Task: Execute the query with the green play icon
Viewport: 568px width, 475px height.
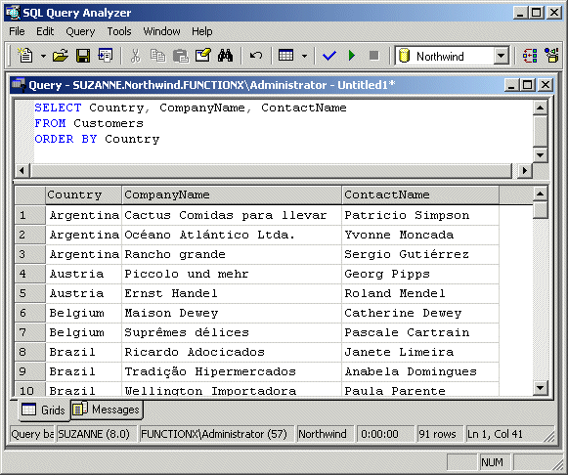Action: tap(351, 56)
